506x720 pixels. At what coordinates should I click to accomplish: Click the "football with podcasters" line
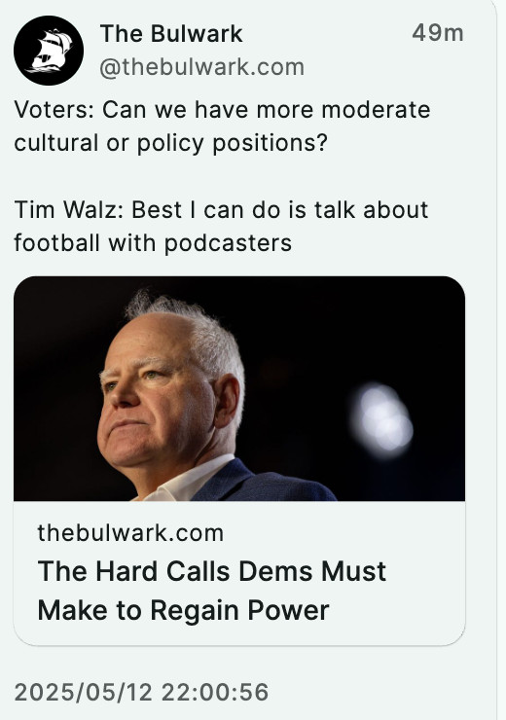pos(153,243)
